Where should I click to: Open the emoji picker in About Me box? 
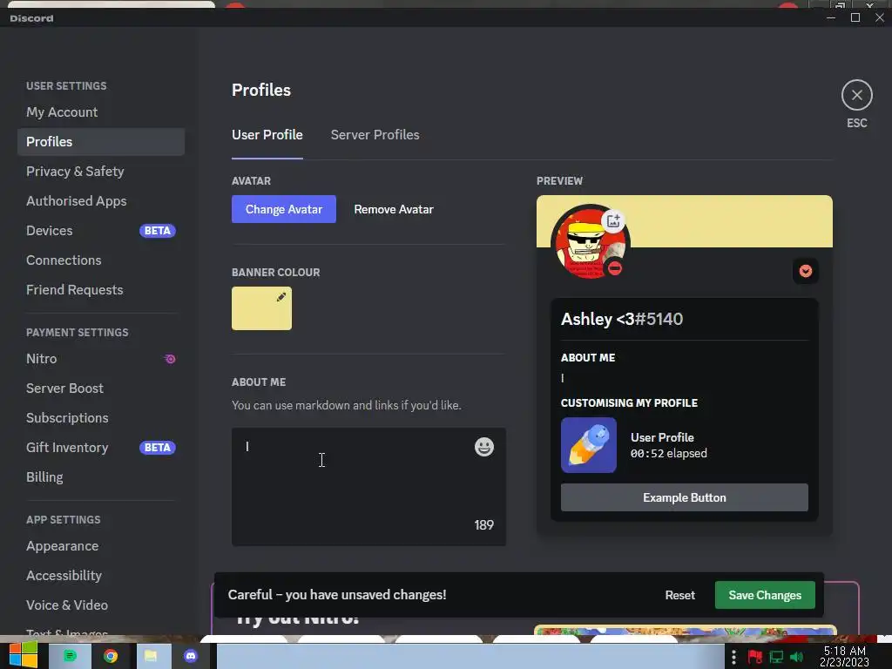click(x=484, y=447)
